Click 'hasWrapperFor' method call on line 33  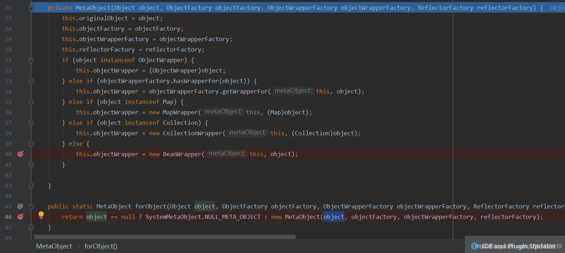196,81
